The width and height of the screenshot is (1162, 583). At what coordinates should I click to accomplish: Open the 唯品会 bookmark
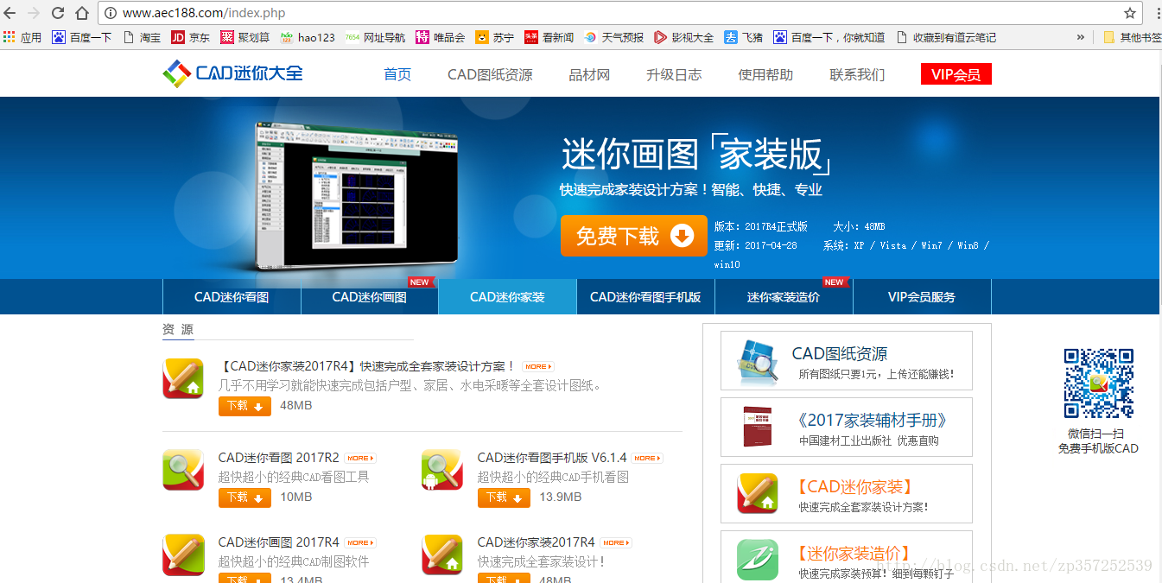pos(441,37)
